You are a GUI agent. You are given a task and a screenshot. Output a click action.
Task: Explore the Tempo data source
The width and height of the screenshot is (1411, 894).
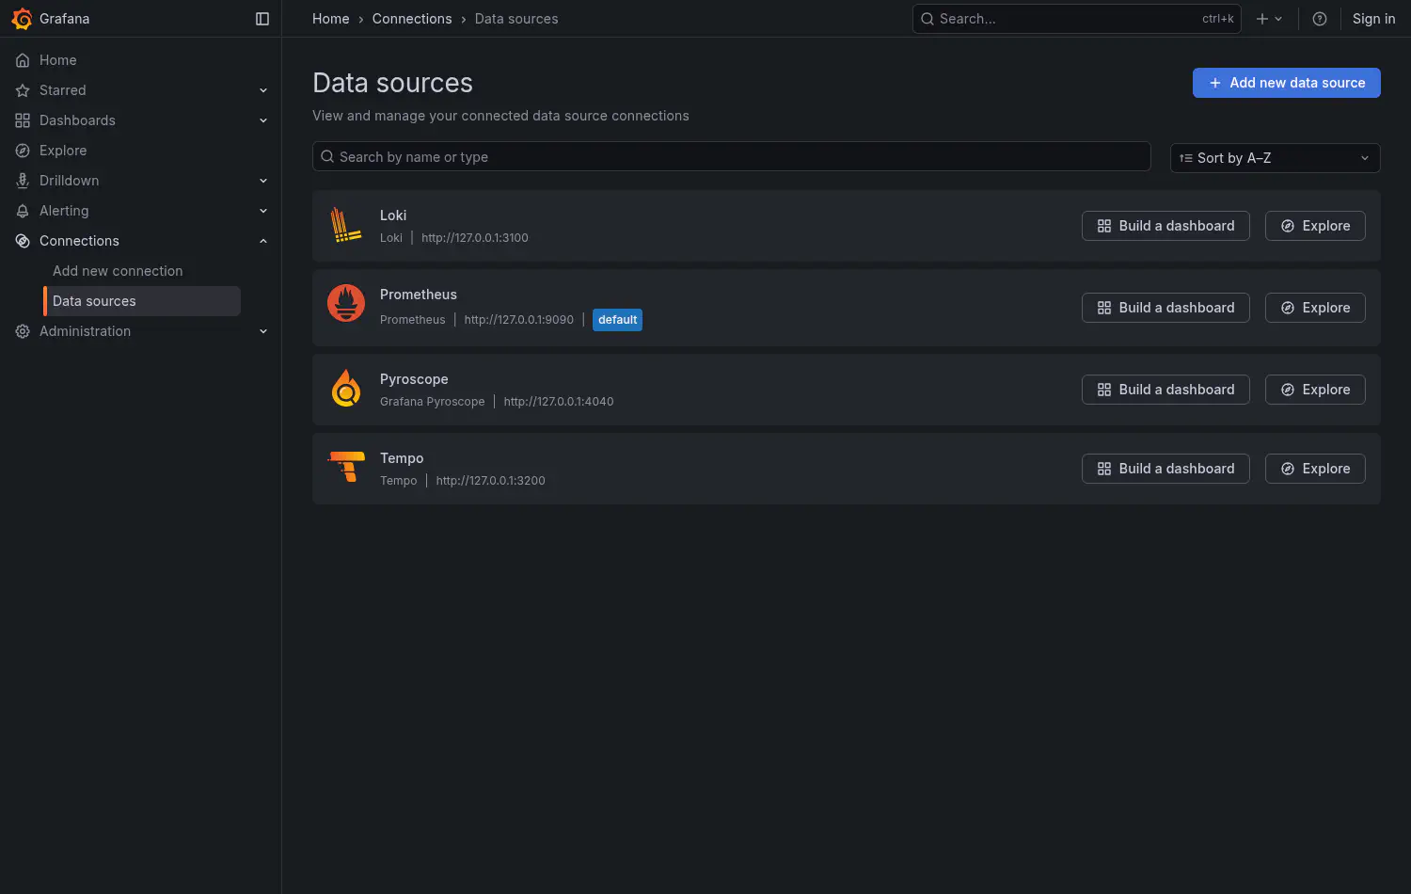pos(1315,469)
